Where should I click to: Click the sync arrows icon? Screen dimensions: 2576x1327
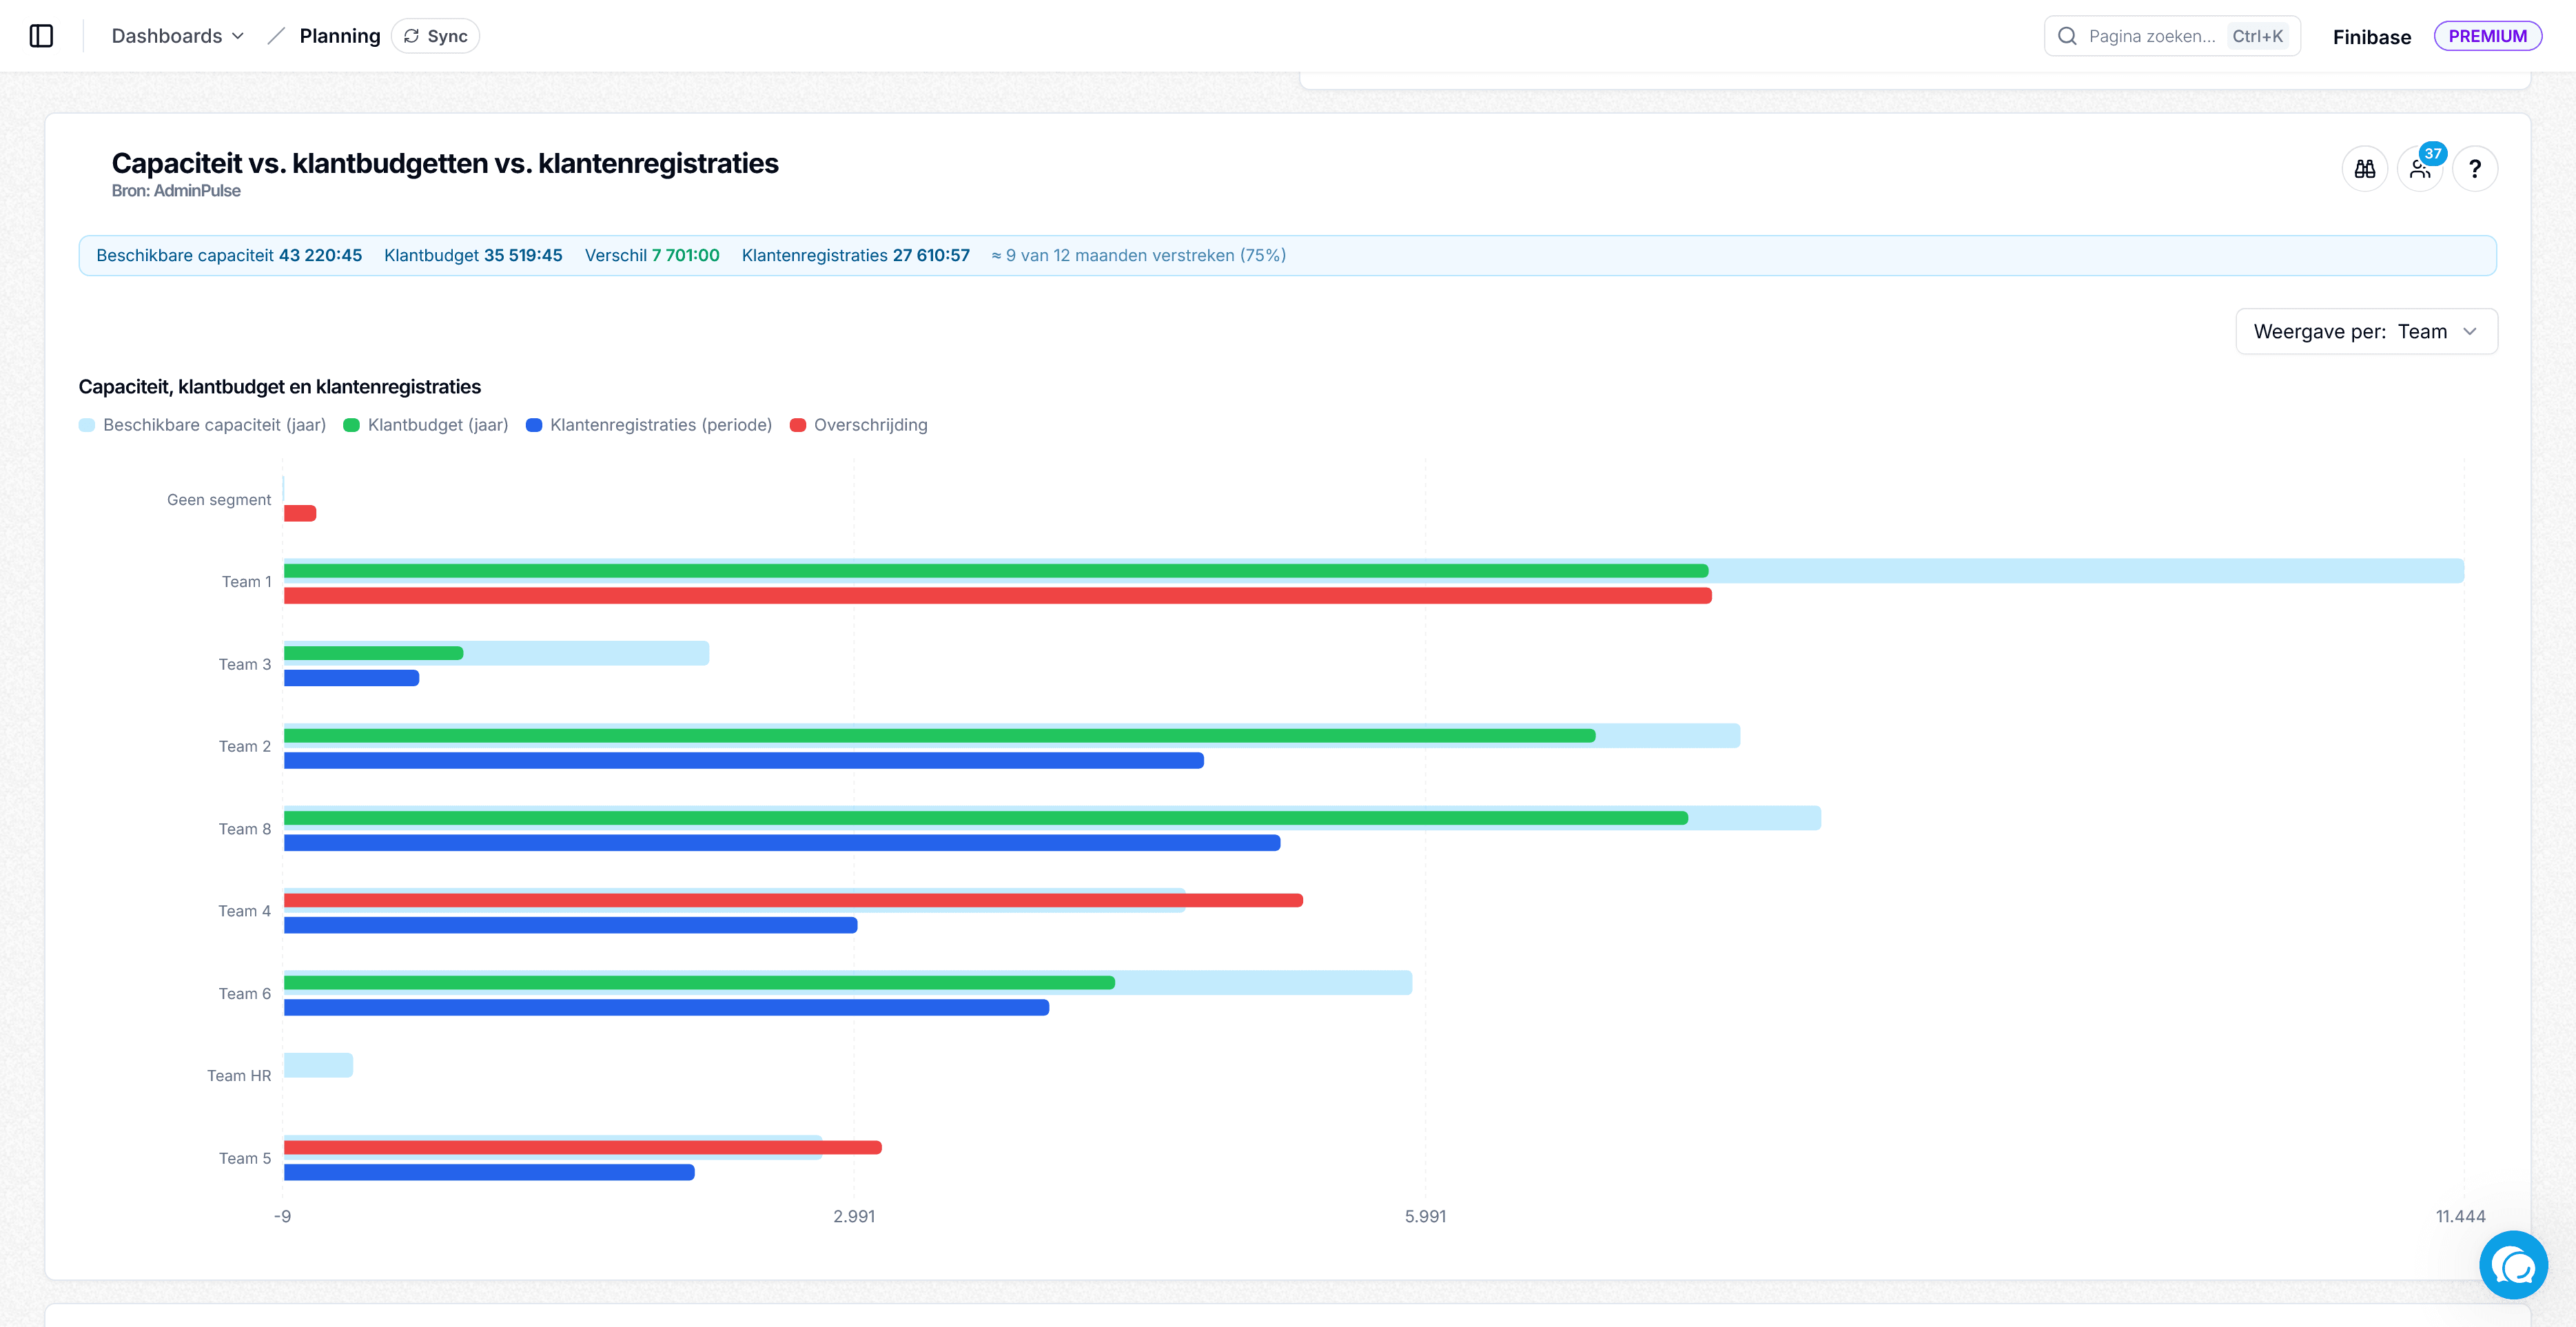(411, 36)
